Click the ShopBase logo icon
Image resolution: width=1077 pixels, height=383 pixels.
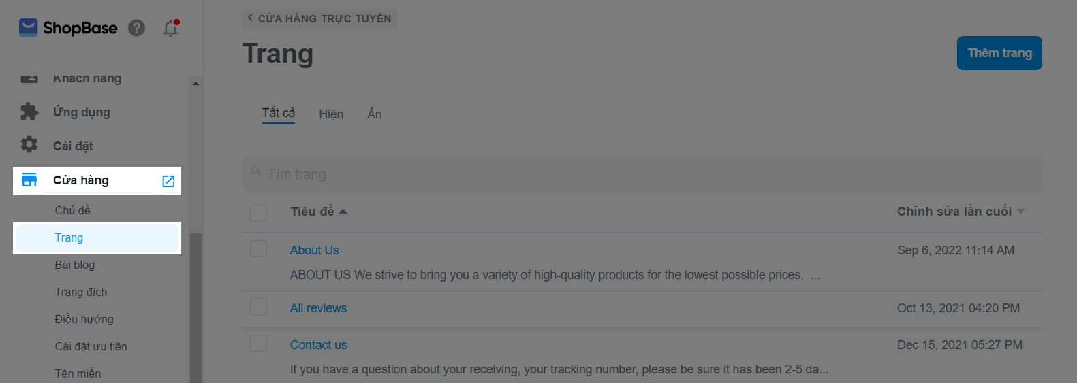[x=28, y=28]
